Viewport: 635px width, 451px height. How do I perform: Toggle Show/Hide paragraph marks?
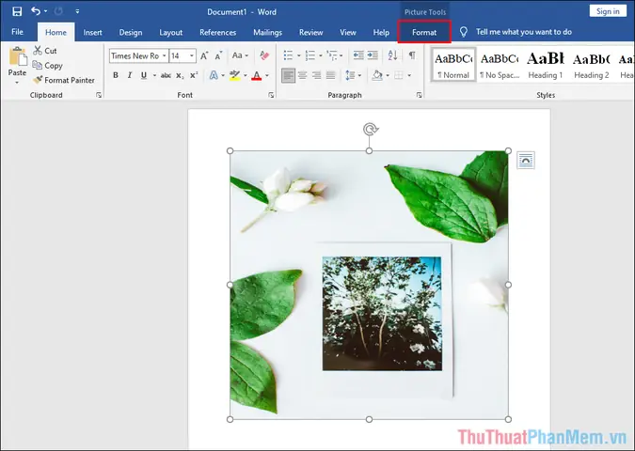tap(412, 55)
